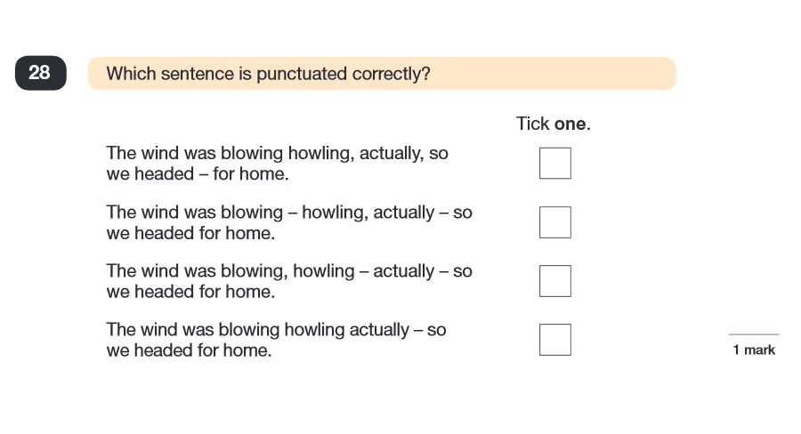The height and width of the screenshot is (434, 801).
Task: Click the question number 28 badge
Action: coord(40,74)
